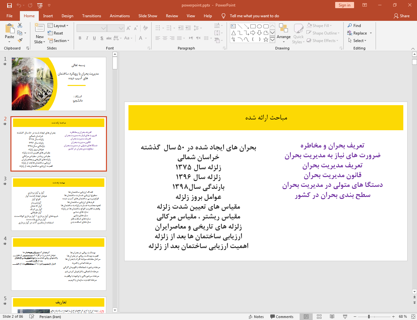Click Clear All Formatting icon
This screenshot has width=417, height=320.
coord(146,28)
